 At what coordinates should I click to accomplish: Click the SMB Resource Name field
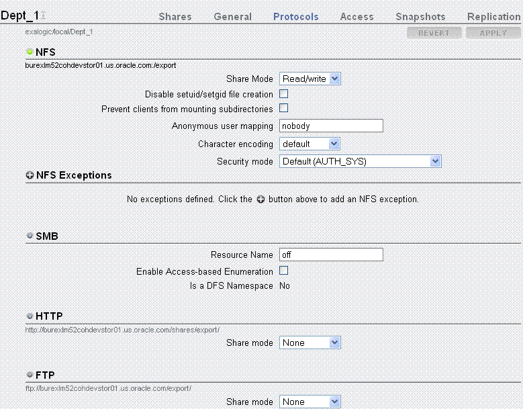click(x=331, y=255)
